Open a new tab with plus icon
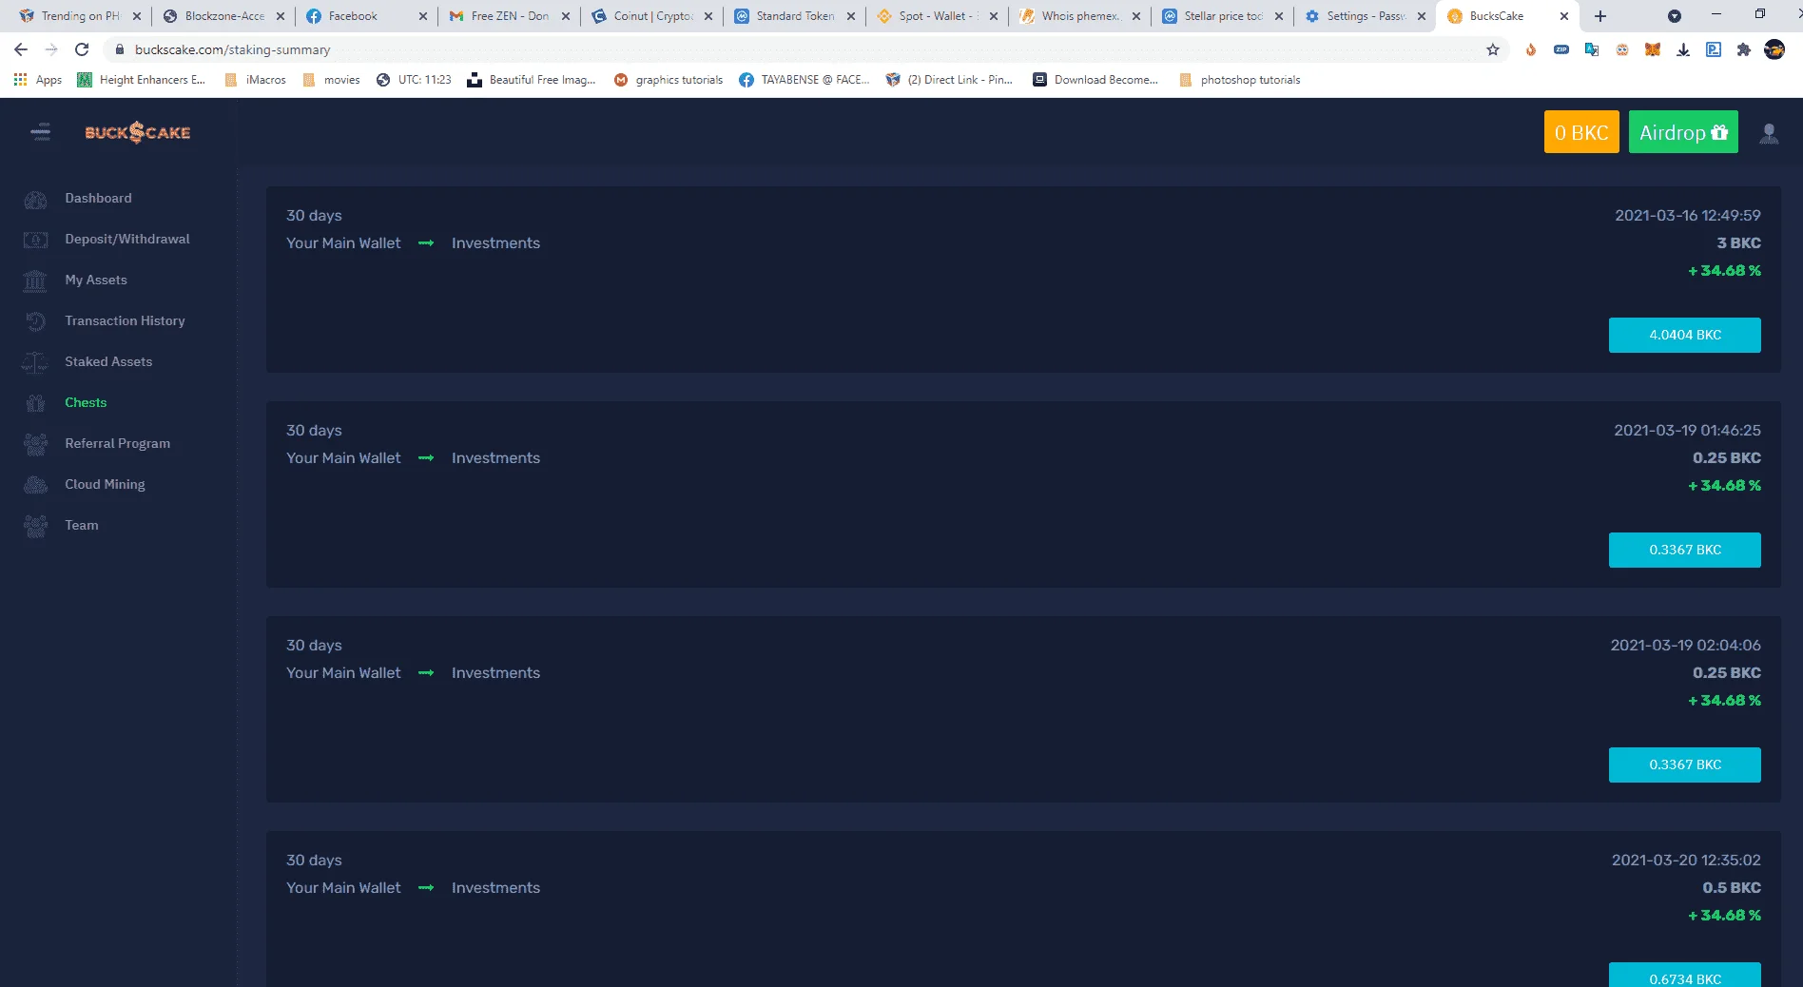Screen dimensions: 1803x987 (1600, 16)
